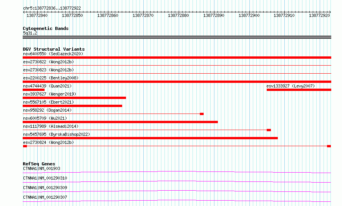Click the red bar of nsv6005709

tap(120, 122)
